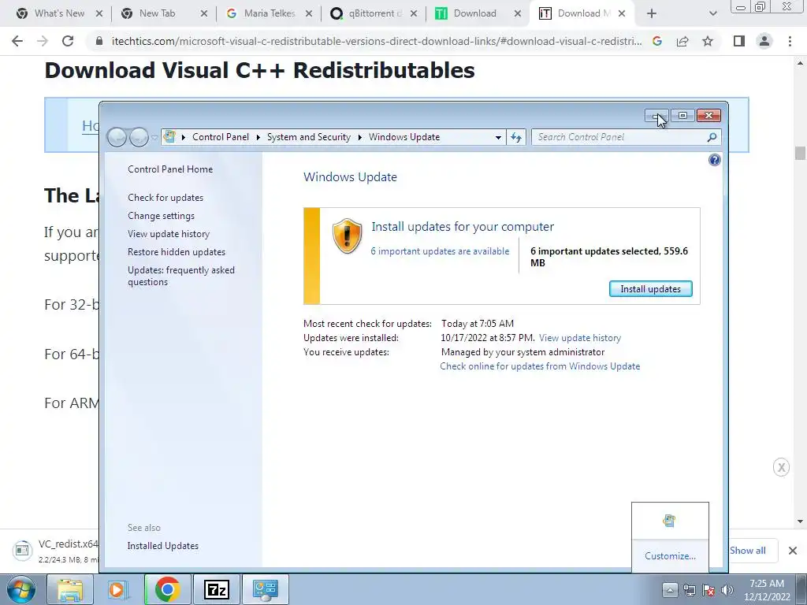Reload the itechtics page

point(68,41)
